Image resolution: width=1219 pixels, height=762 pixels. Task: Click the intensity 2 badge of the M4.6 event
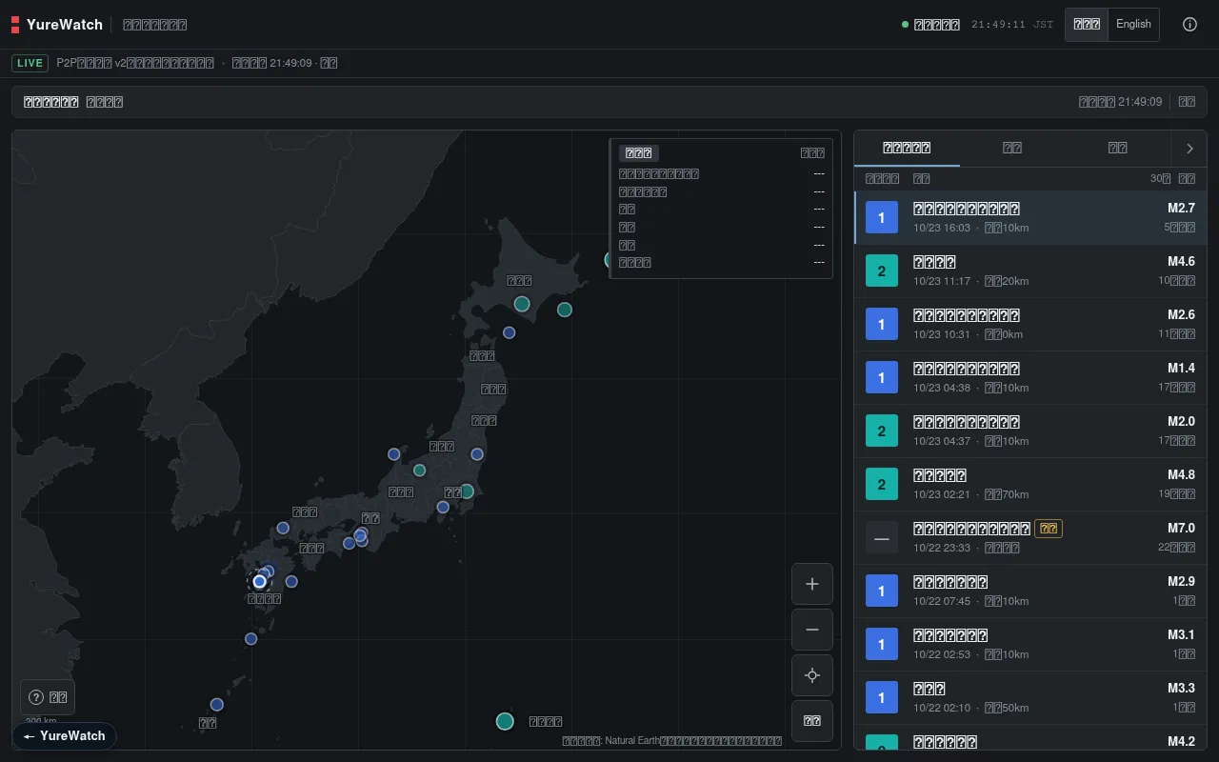pyautogui.click(x=882, y=271)
